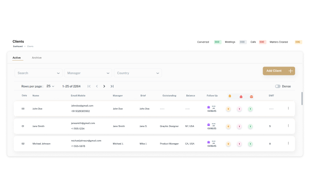Change rows per page from 25
The image size is (310, 191).
click(51, 86)
